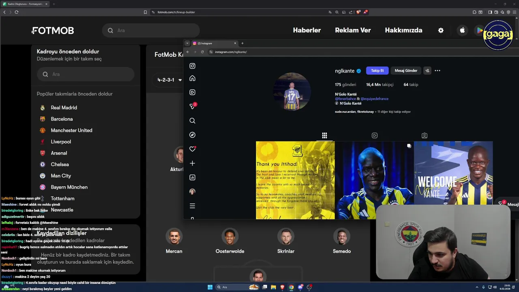
Task: Open nglkante profile picture
Action: pos(292,92)
